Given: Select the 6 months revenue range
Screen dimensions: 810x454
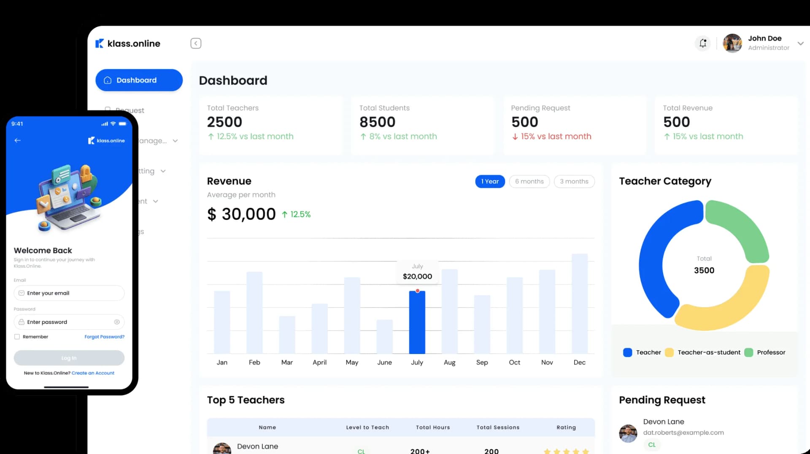Looking at the screenshot, I should pos(529,181).
